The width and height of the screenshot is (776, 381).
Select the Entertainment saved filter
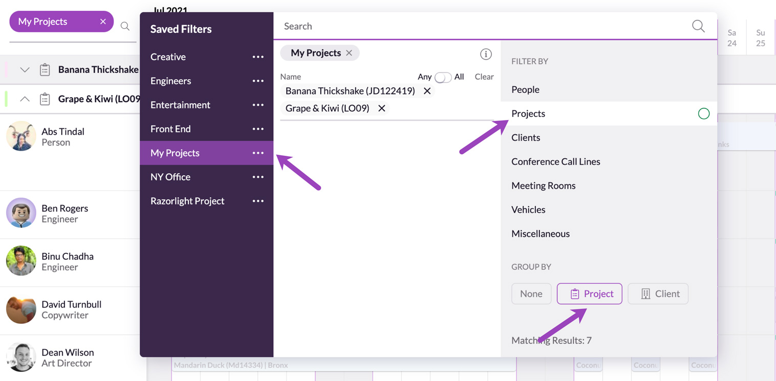[180, 105]
